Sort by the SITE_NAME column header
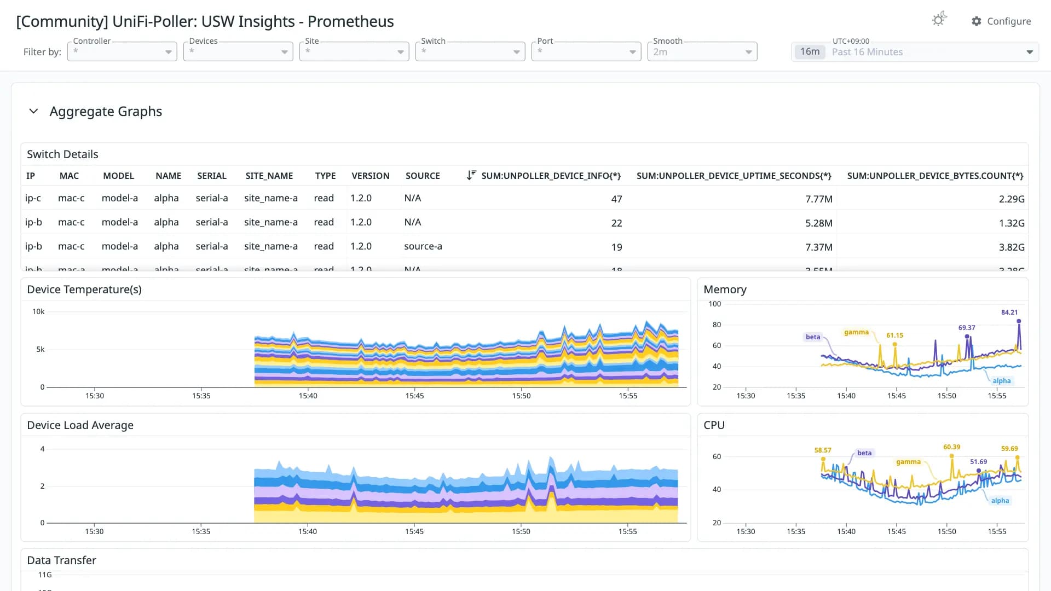This screenshot has height=591, width=1051. (x=269, y=176)
